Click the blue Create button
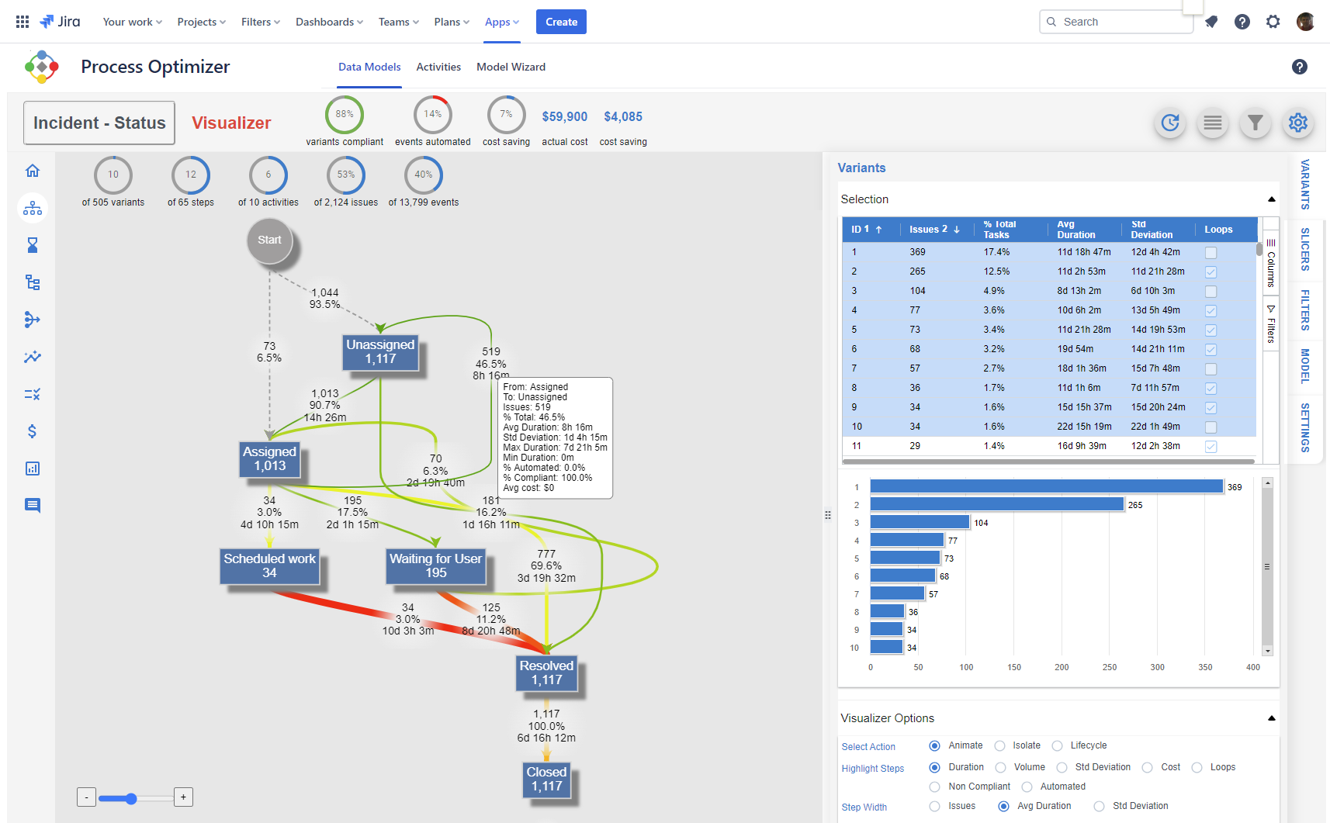The height and width of the screenshot is (823, 1330). [560, 22]
